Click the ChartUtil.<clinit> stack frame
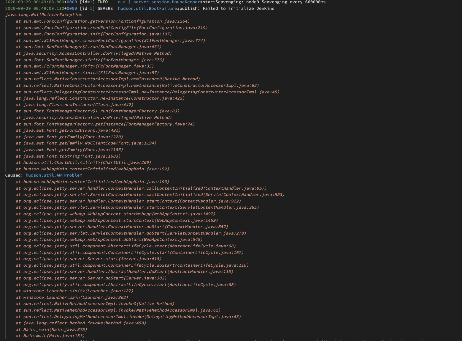Screen dimensions: 462x341 click(83, 162)
